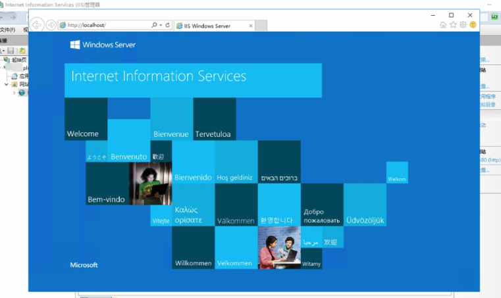Click the Tervetuloa tile
Viewport: 501px width, 298px height.
(x=215, y=119)
